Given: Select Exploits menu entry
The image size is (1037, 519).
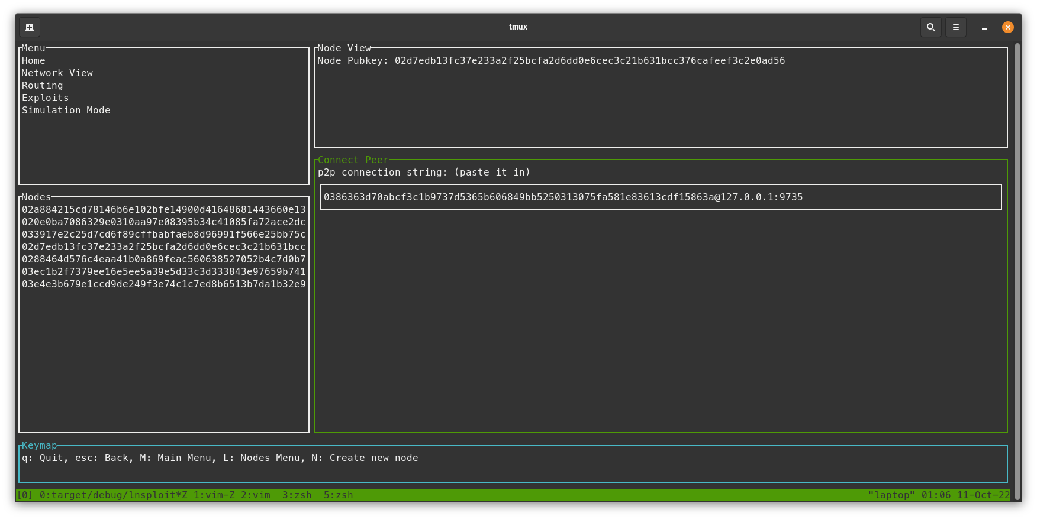Looking at the screenshot, I should point(46,98).
